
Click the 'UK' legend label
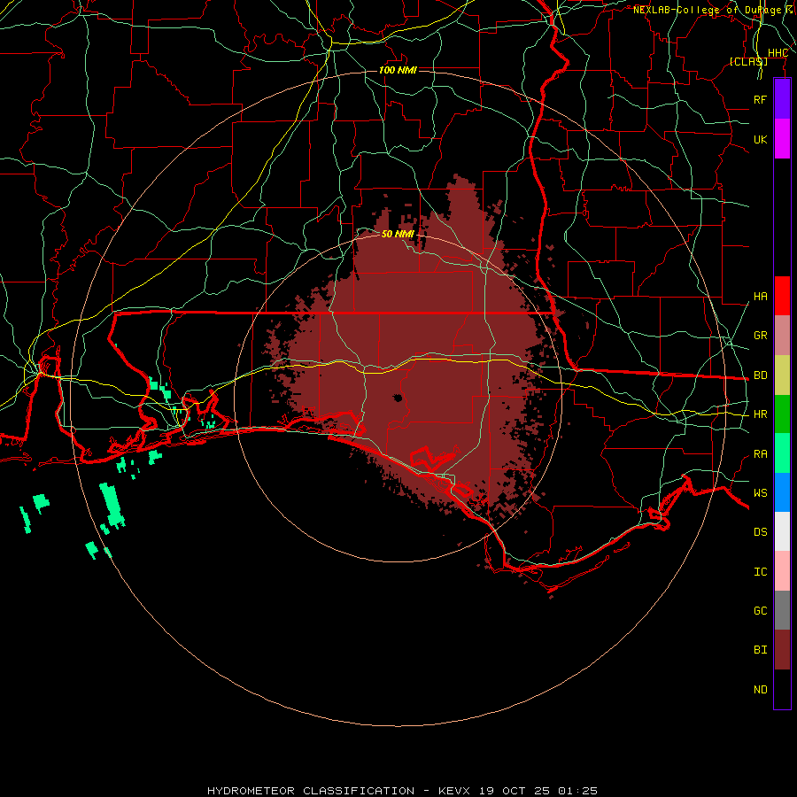(x=760, y=139)
